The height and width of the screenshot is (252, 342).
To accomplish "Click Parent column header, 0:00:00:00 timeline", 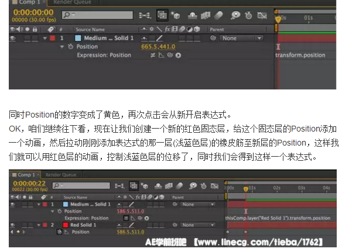I will coord(217,29).
